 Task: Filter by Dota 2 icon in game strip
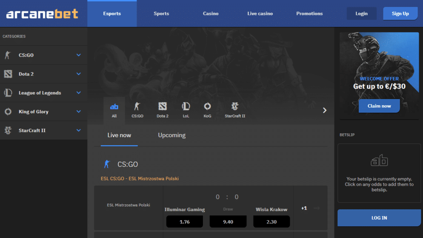coord(163,106)
